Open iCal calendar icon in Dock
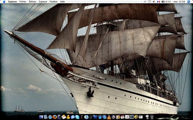Screen dimensions: 193x120 [x=122, y=117]
